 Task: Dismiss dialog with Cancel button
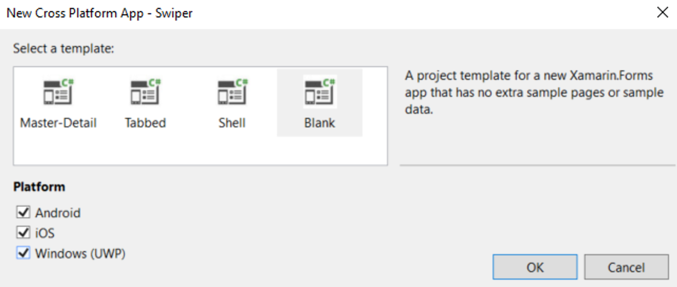pyautogui.click(x=626, y=267)
